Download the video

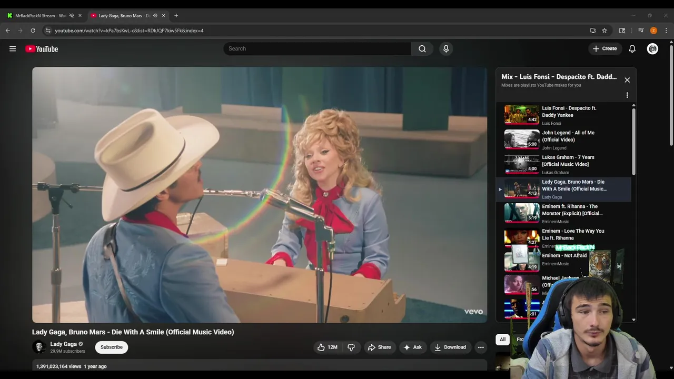tap(450, 347)
